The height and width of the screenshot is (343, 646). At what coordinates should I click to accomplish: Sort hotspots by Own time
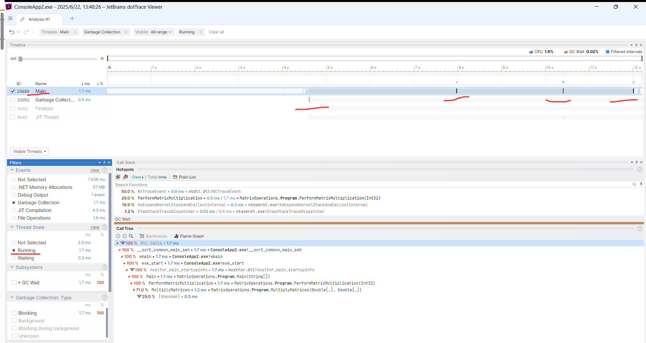[138, 177]
